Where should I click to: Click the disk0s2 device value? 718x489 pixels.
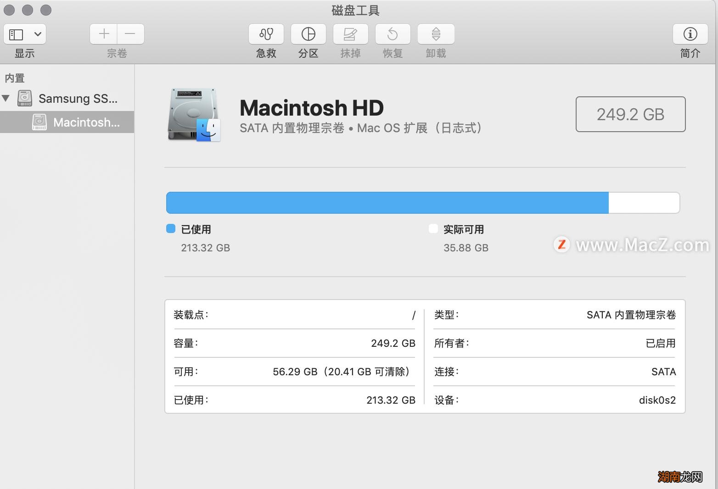tap(657, 400)
